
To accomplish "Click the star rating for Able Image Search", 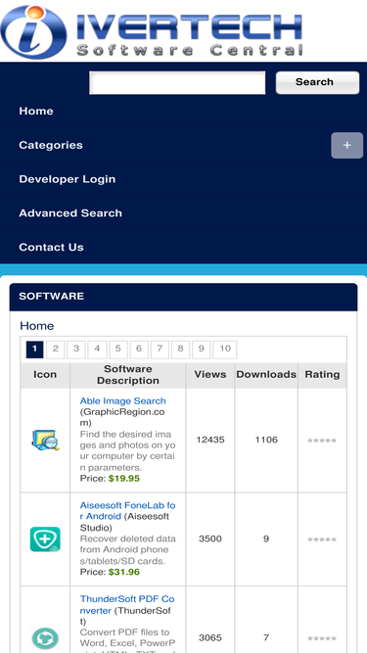I will pos(322,441).
